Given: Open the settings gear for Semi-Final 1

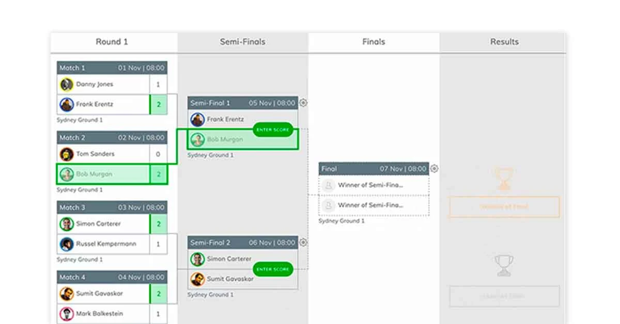Looking at the screenshot, I should 303,103.
